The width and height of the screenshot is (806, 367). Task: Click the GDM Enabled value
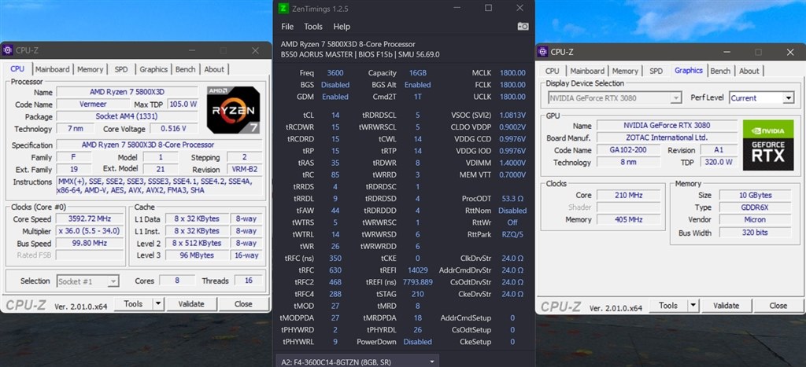(335, 97)
